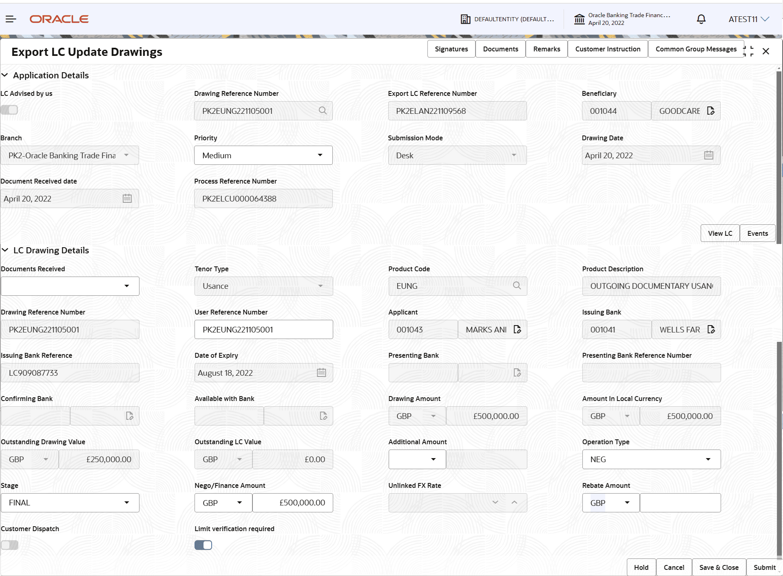Collapse the Application Details section
The height and width of the screenshot is (576, 783).
[5, 75]
